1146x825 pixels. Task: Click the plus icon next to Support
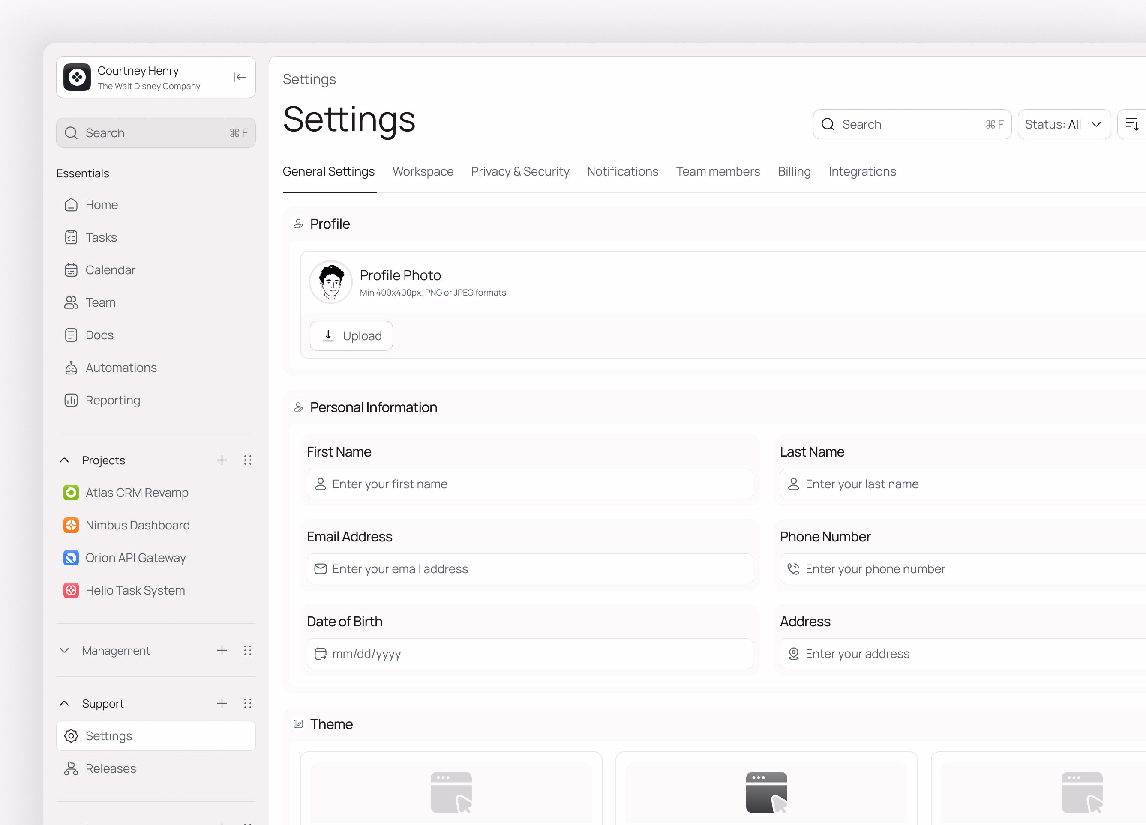click(222, 703)
